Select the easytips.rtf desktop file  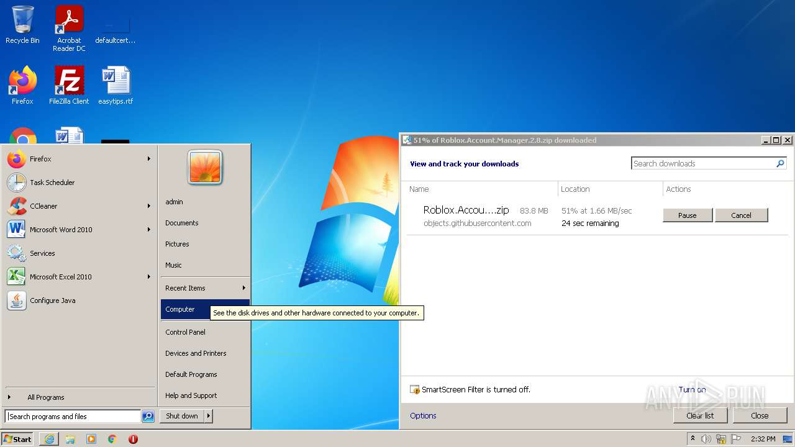(x=116, y=86)
